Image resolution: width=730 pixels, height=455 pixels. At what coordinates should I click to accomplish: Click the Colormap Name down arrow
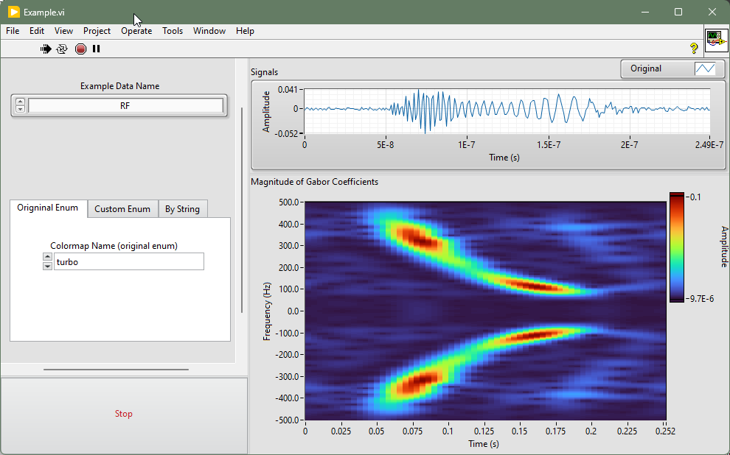[x=47, y=266]
